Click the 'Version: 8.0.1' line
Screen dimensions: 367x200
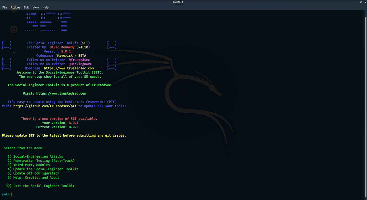coord(57,52)
